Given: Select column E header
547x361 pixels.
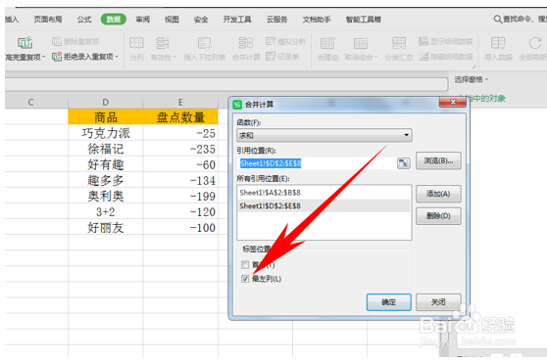Looking at the screenshot, I should pos(180,102).
